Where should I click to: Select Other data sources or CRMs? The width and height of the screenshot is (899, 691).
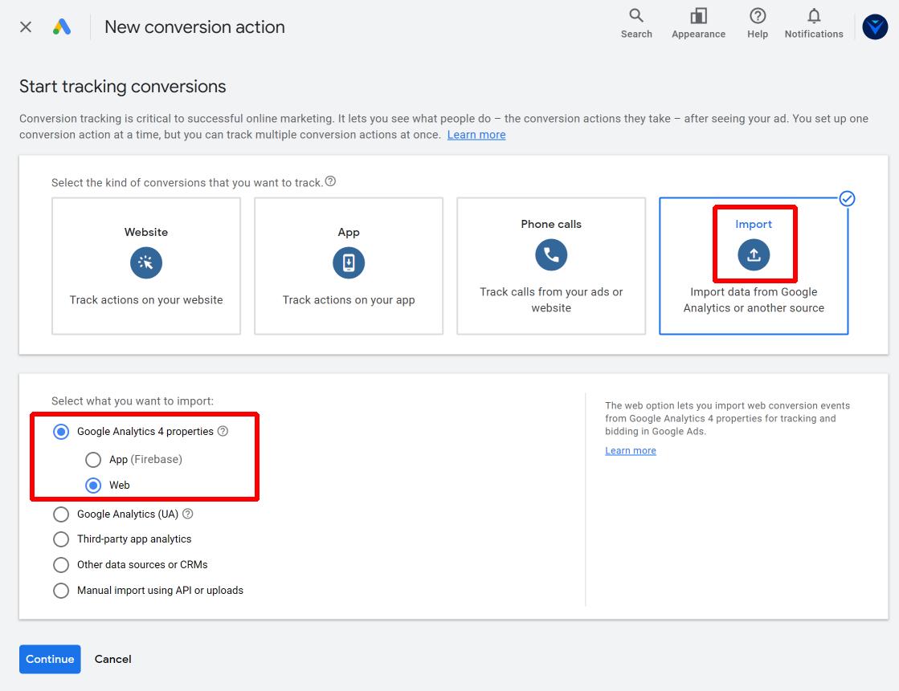[x=61, y=565]
